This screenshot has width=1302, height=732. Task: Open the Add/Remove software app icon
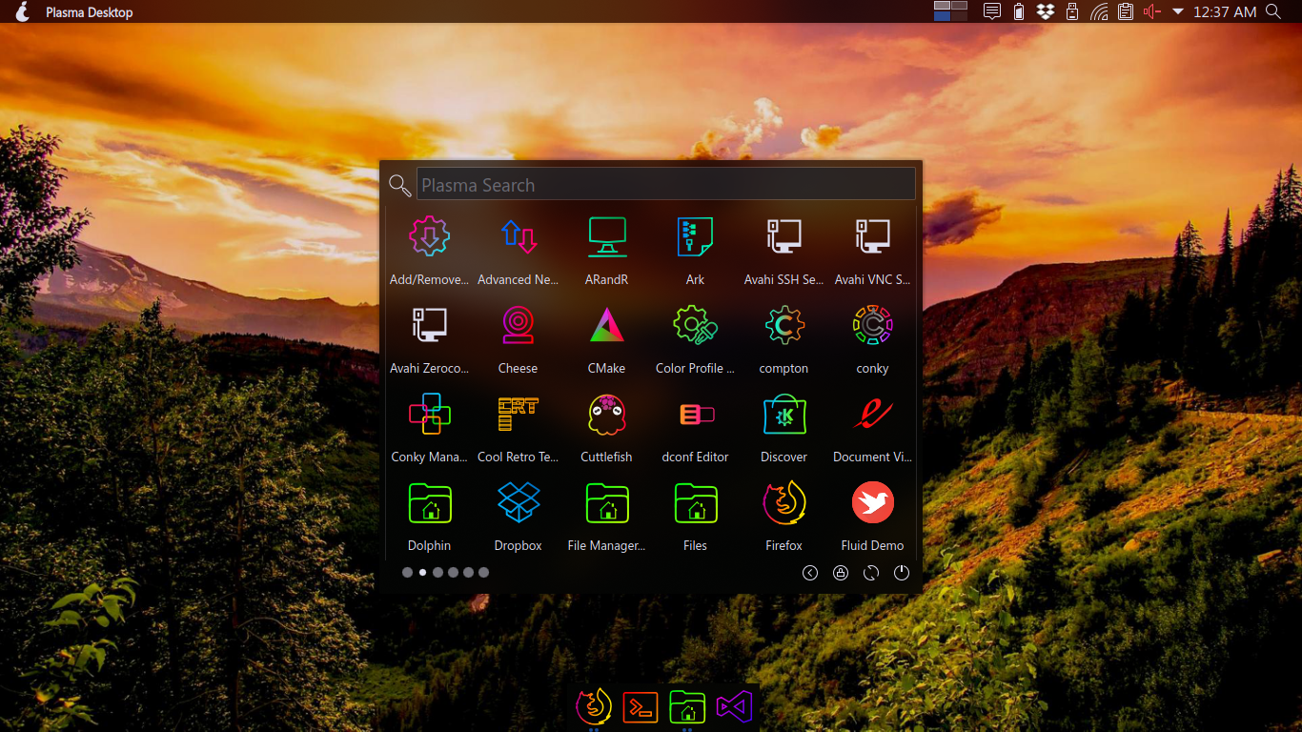pyautogui.click(x=429, y=236)
